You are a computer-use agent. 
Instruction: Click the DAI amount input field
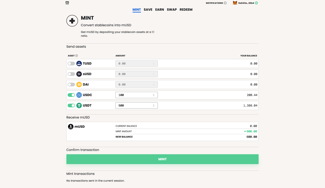(136, 84)
